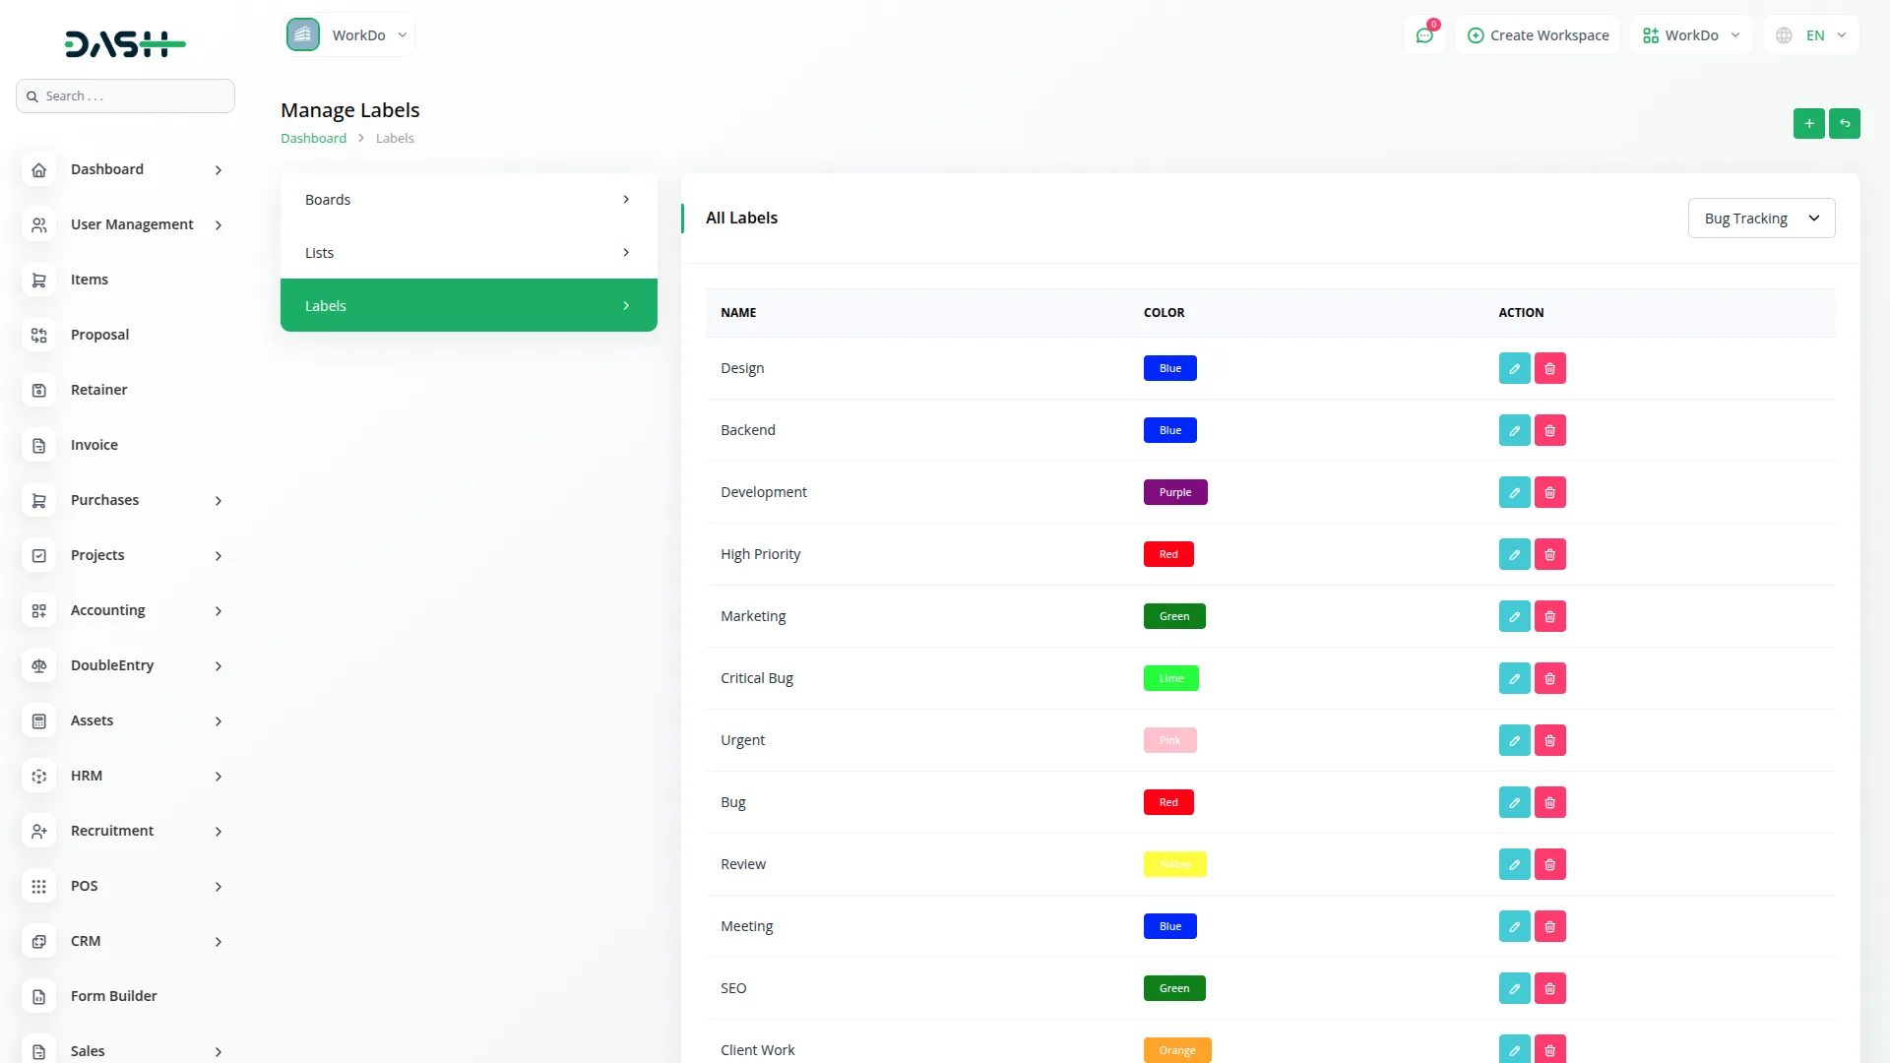Expand the Projects sidebar section
The image size is (1890, 1063).
click(125, 555)
